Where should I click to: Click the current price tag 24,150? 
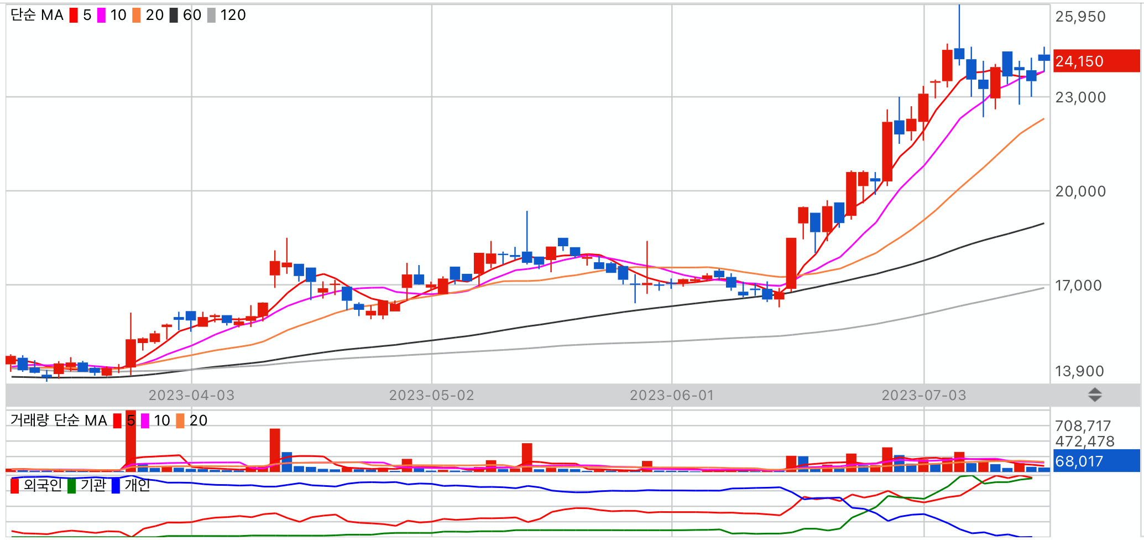coord(1096,61)
